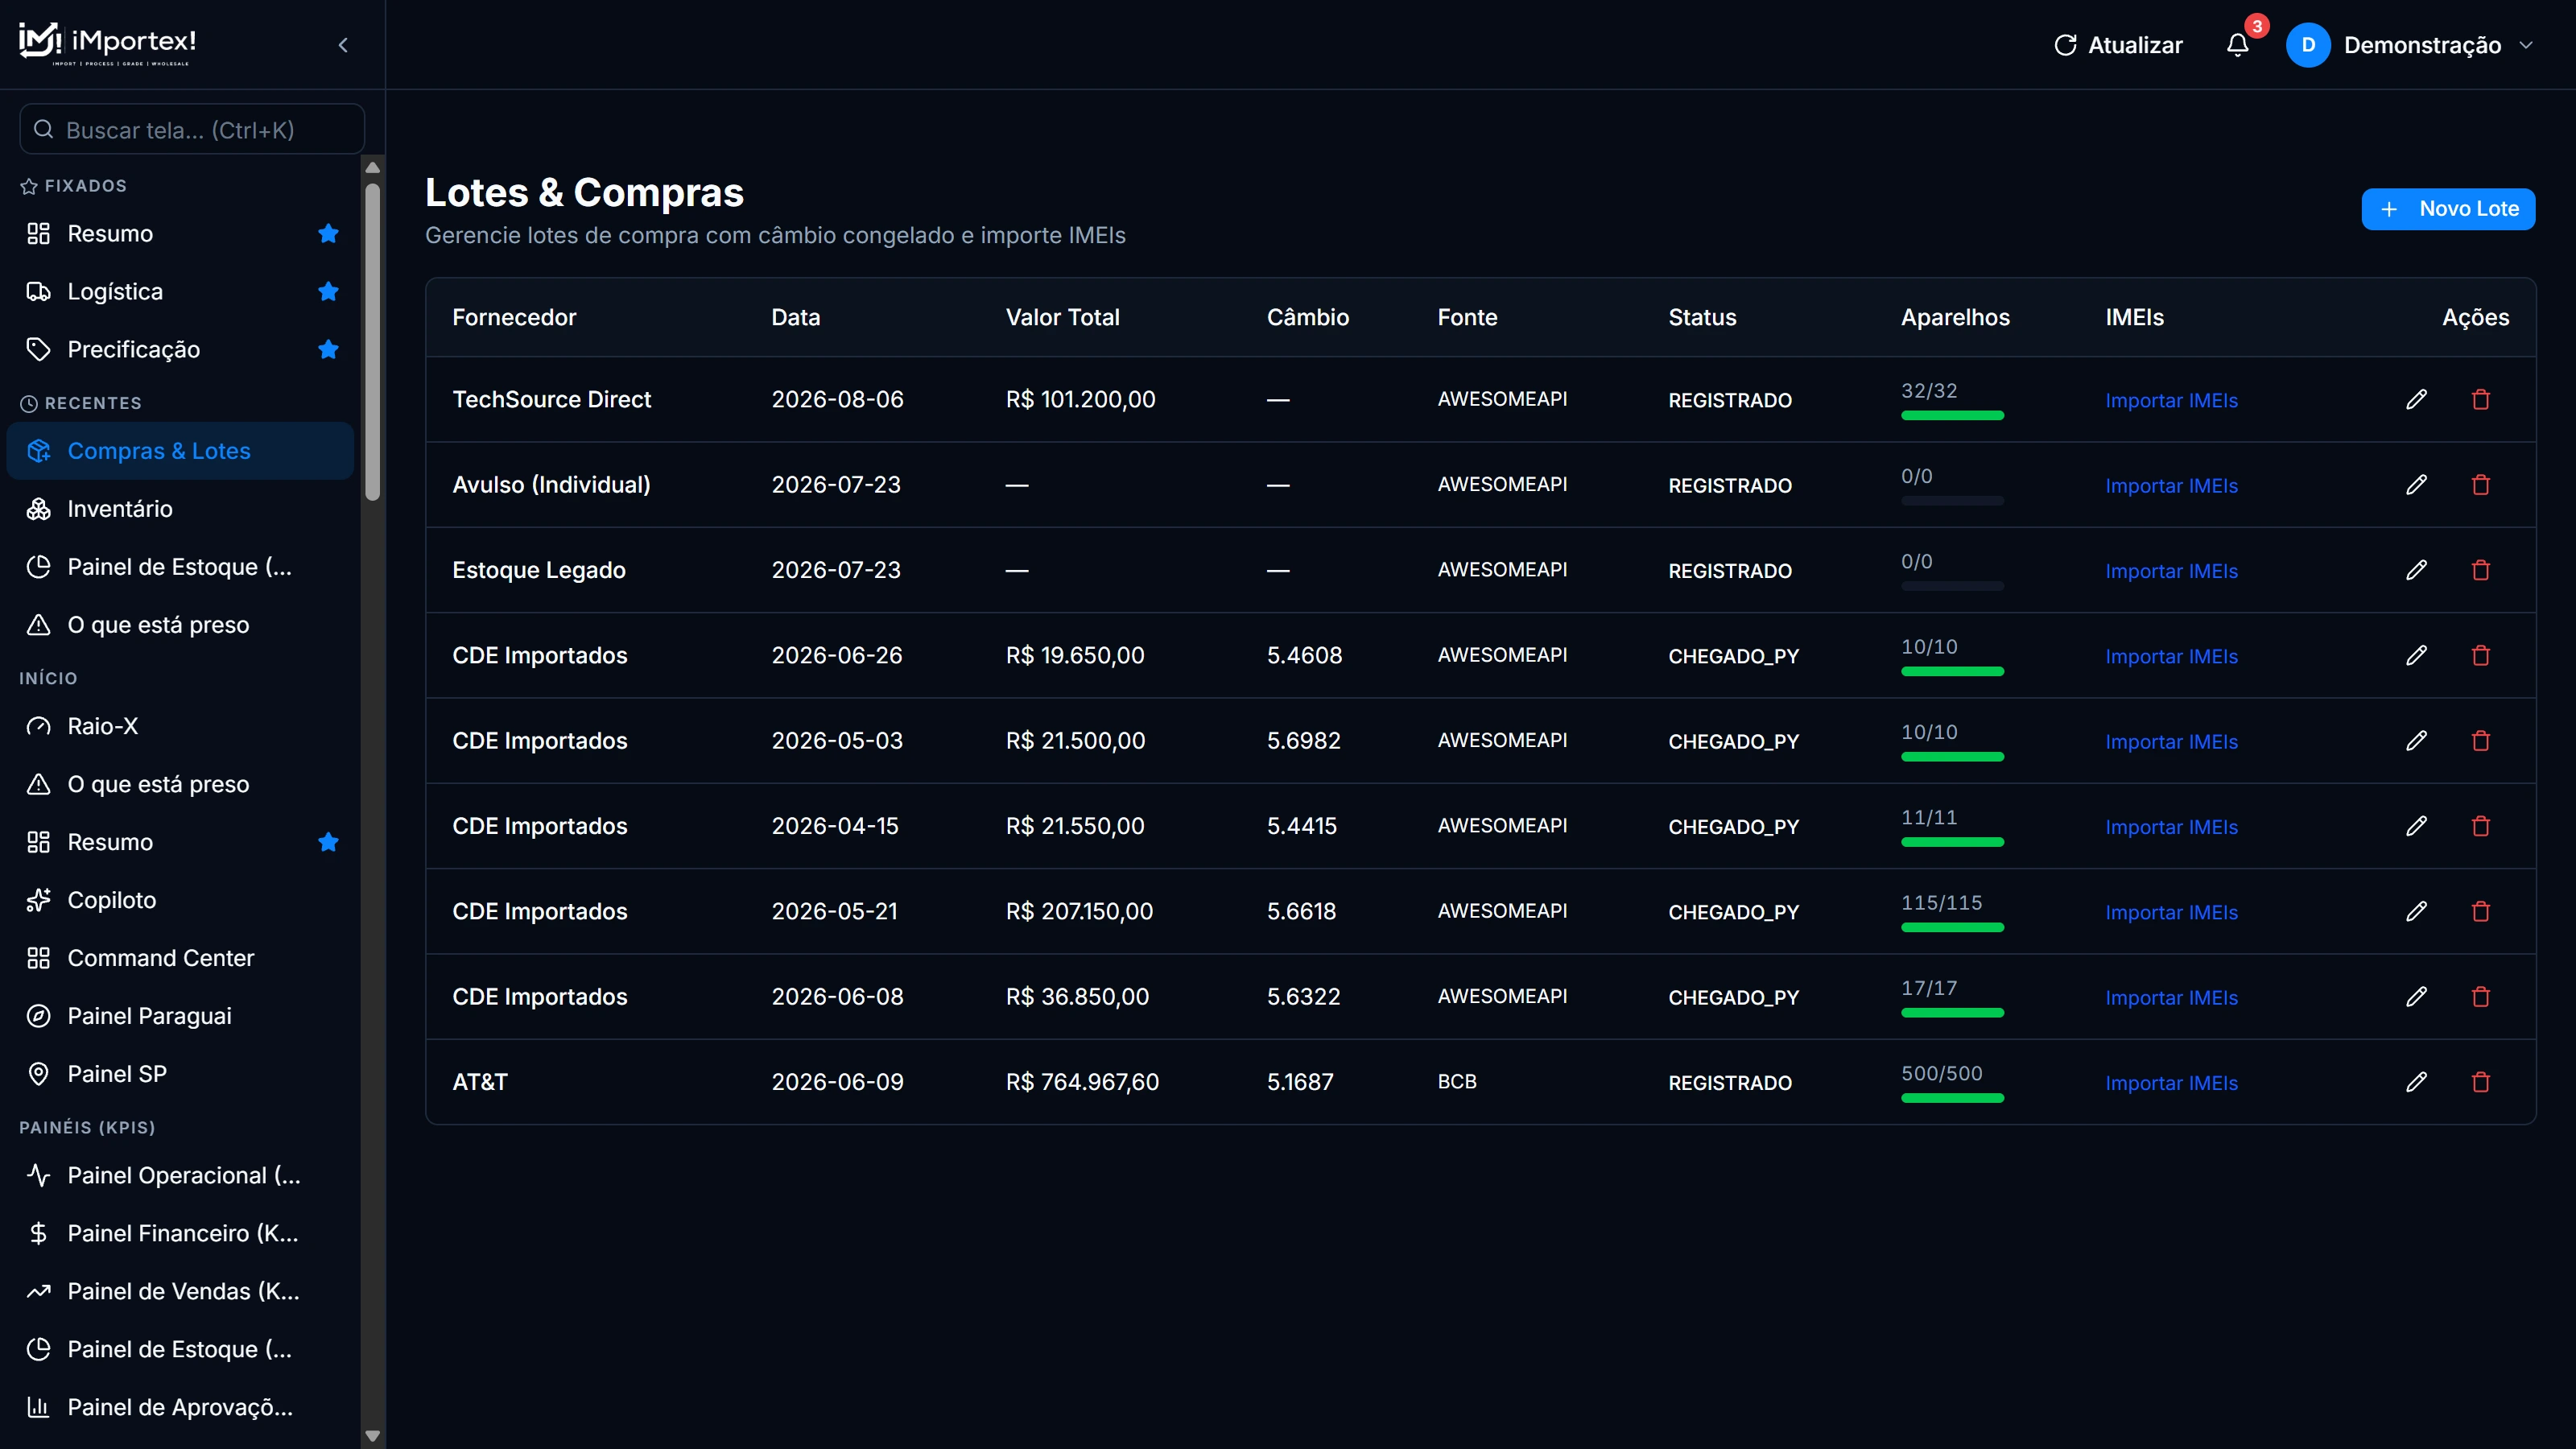
Task: Edit the CDE Importados 2026-04-15 lot
Action: (2416, 826)
